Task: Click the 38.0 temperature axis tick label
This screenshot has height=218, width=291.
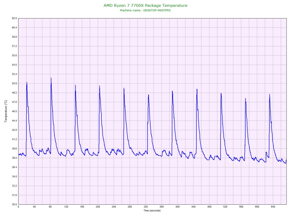Action: pyautogui.click(x=14, y=158)
